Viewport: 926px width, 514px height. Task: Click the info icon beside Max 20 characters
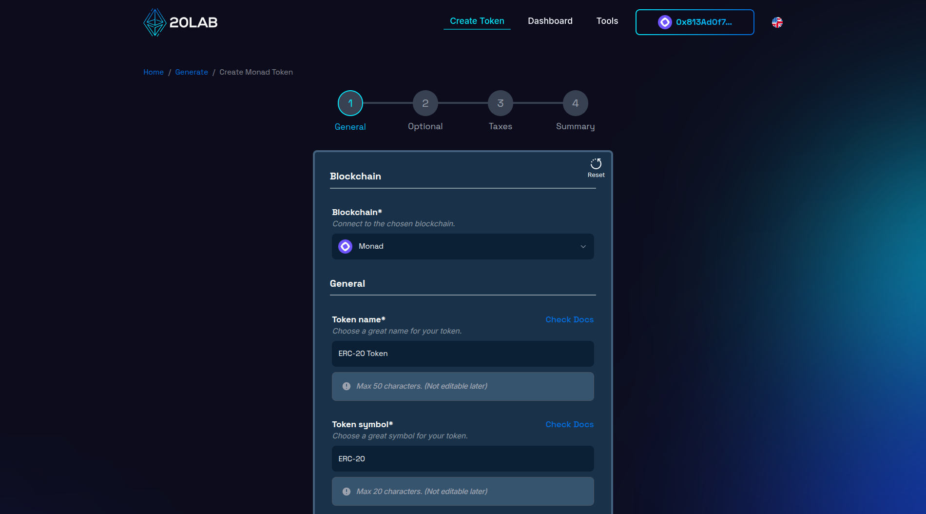pos(346,492)
